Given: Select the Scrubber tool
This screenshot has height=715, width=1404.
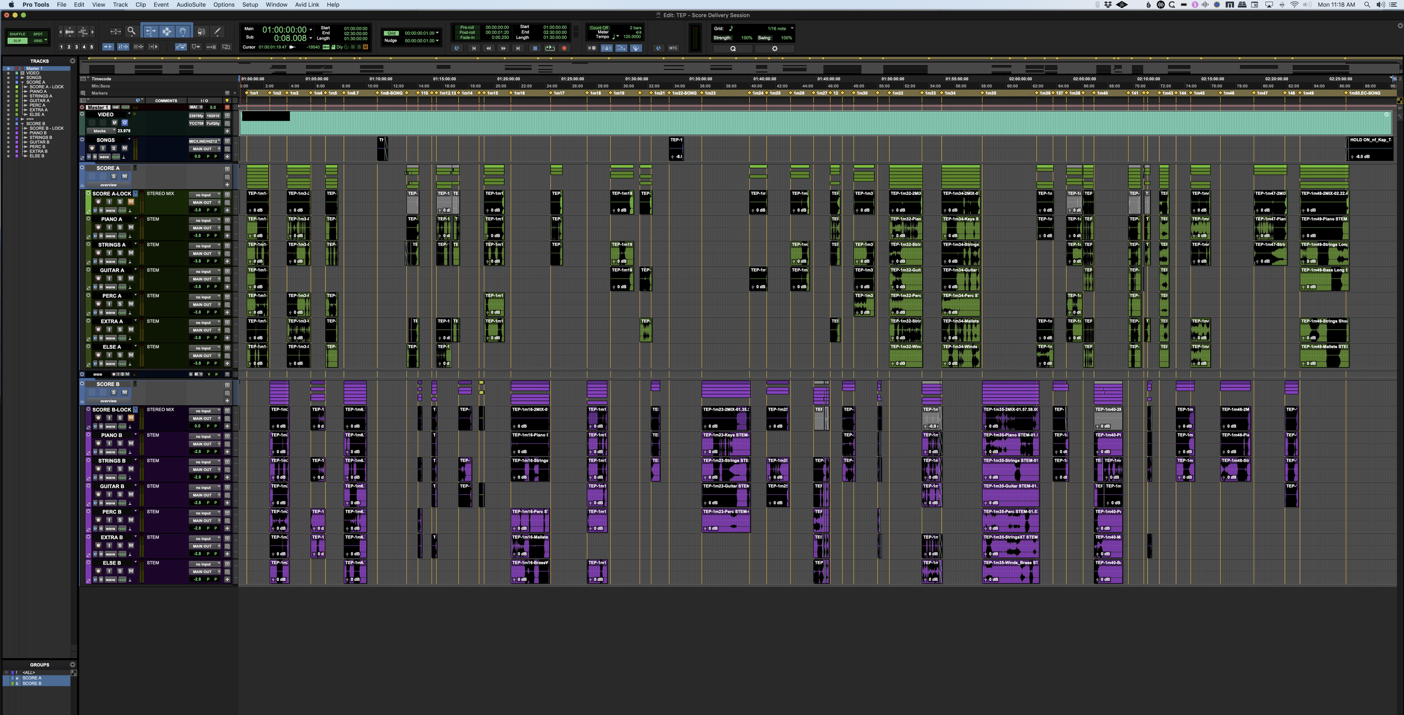Looking at the screenshot, I should [x=203, y=32].
